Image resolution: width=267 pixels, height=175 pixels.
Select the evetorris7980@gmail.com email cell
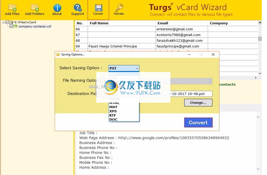(182, 35)
